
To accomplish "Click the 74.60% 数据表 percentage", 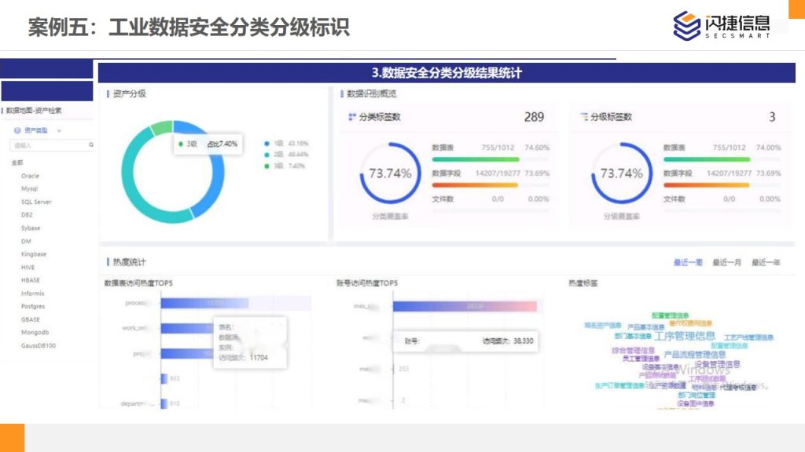I will (536, 148).
